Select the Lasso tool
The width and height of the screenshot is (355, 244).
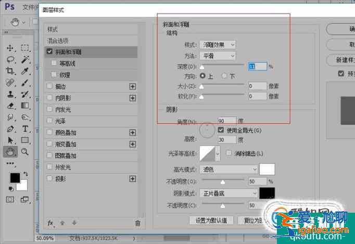coord(10,59)
